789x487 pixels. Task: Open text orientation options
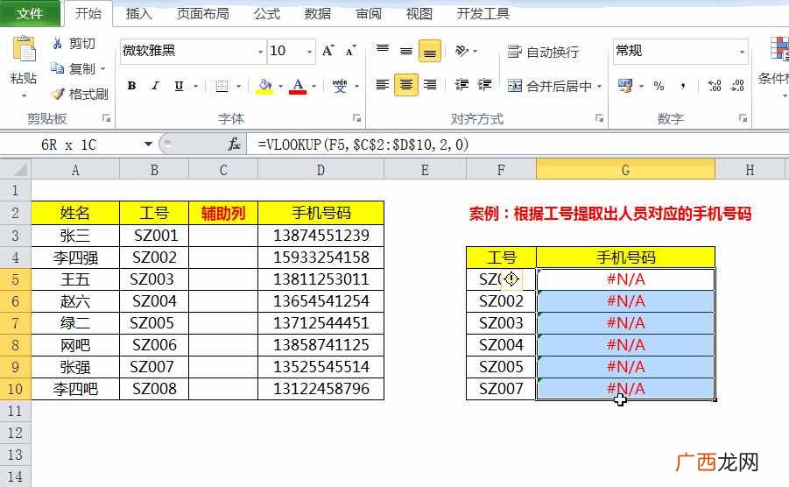(x=461, y=50)
